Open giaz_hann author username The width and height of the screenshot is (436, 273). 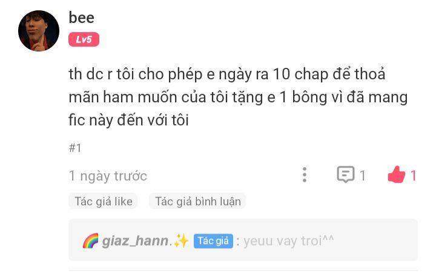pyautogui.click(x=135, y=241)
